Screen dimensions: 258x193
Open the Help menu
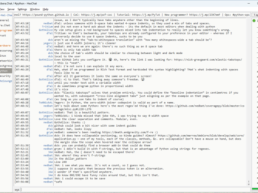(46, 9)
